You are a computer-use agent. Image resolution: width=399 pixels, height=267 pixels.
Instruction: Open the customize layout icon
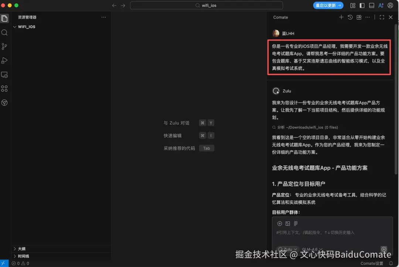tap(353, 5)
